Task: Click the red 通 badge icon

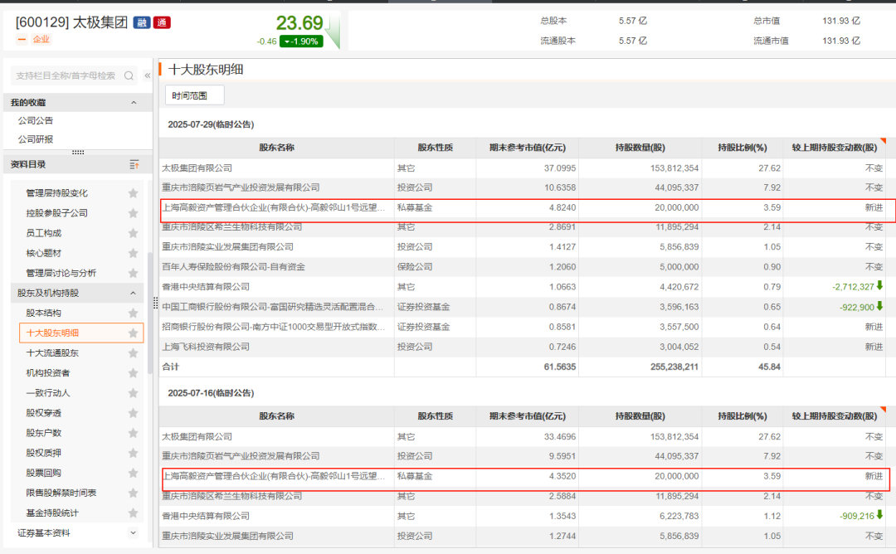Action: [161, 22]
